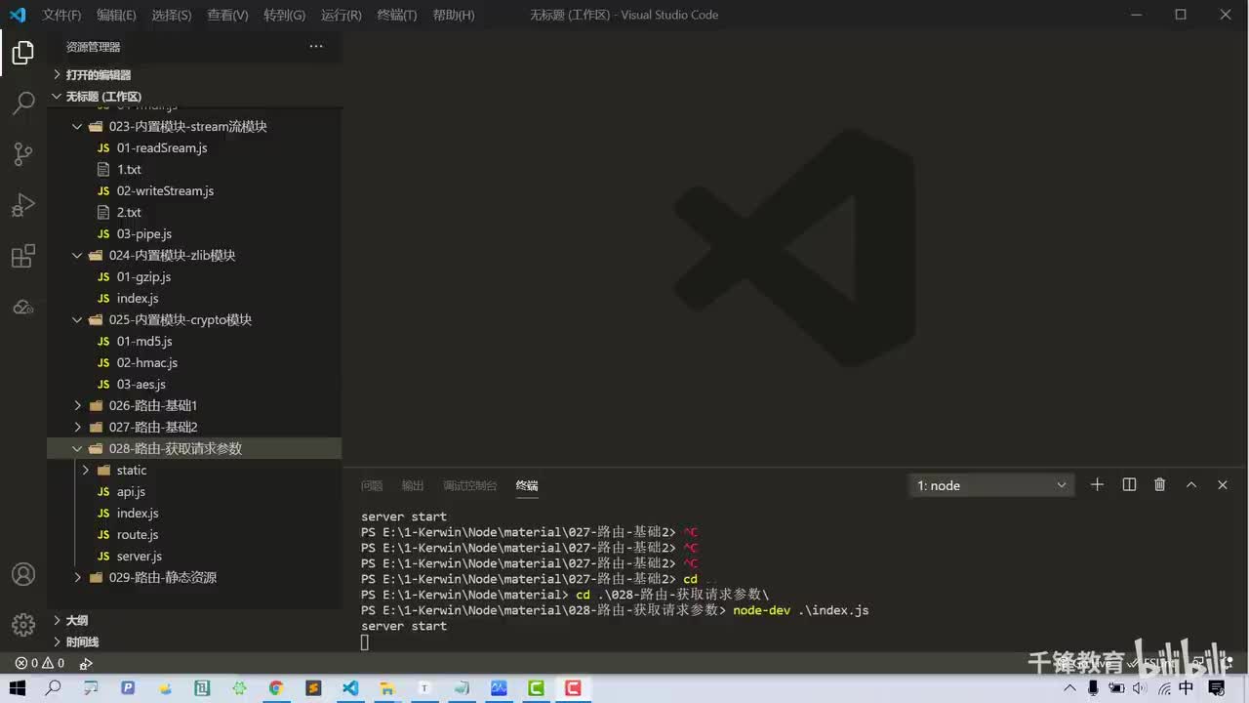Collapse the 024-内置模块-zlib模块 folder

pyautogui.click(x=194, y=255)
